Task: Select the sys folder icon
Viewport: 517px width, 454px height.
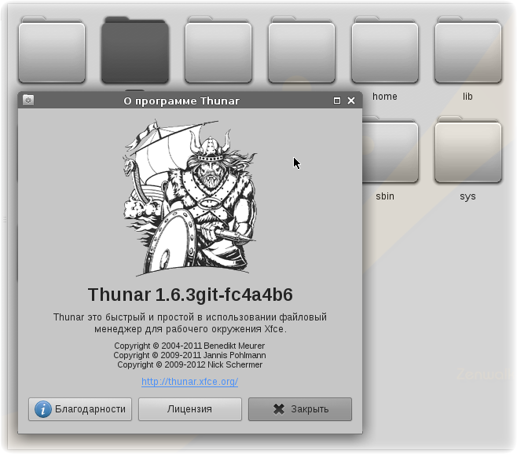Action: click(x=467, y=149)
